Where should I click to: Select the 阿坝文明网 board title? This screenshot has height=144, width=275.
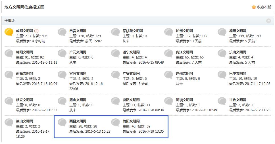(184, 100)
